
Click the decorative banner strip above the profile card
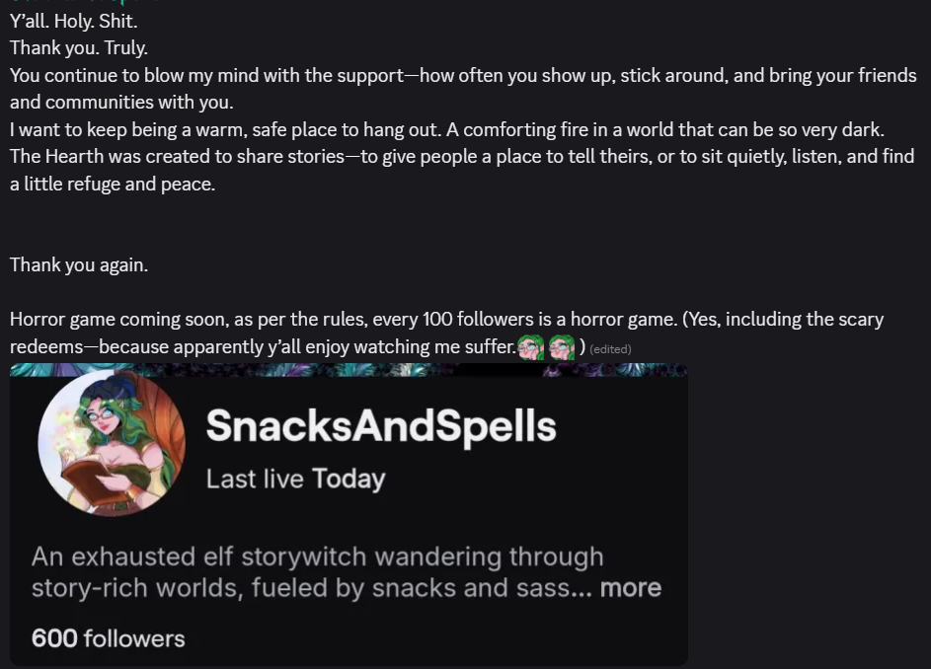[x=348, y=369]
